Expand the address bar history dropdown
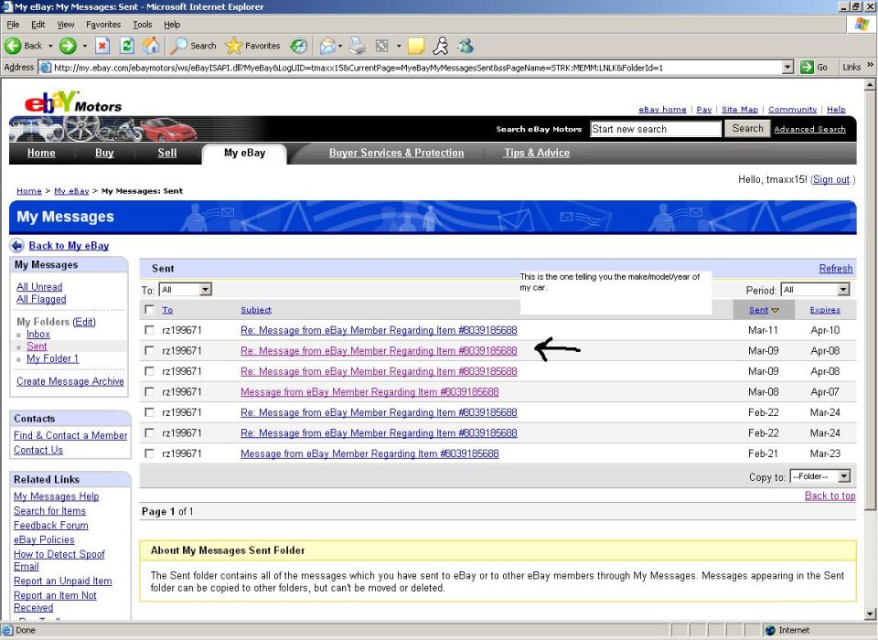Screen dimensions: 878x640 [x=788, y=67]
